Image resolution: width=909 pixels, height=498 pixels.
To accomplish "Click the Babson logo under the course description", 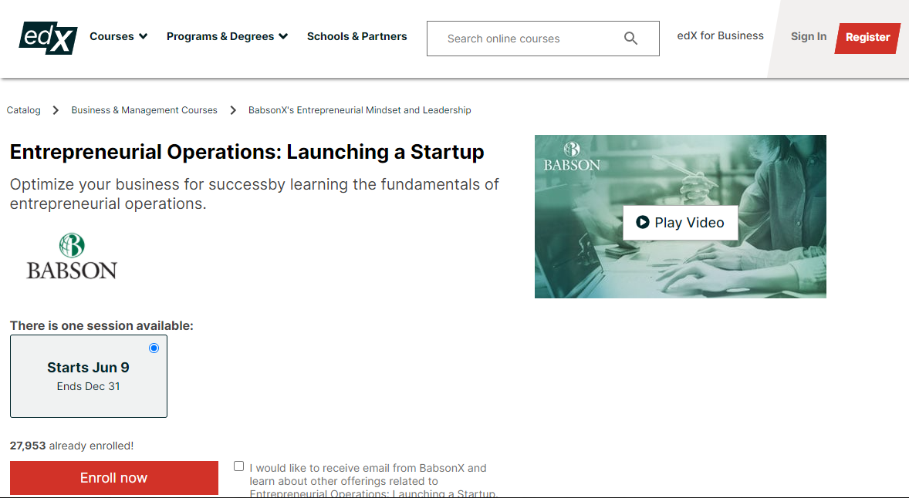I will click(72, 257).
